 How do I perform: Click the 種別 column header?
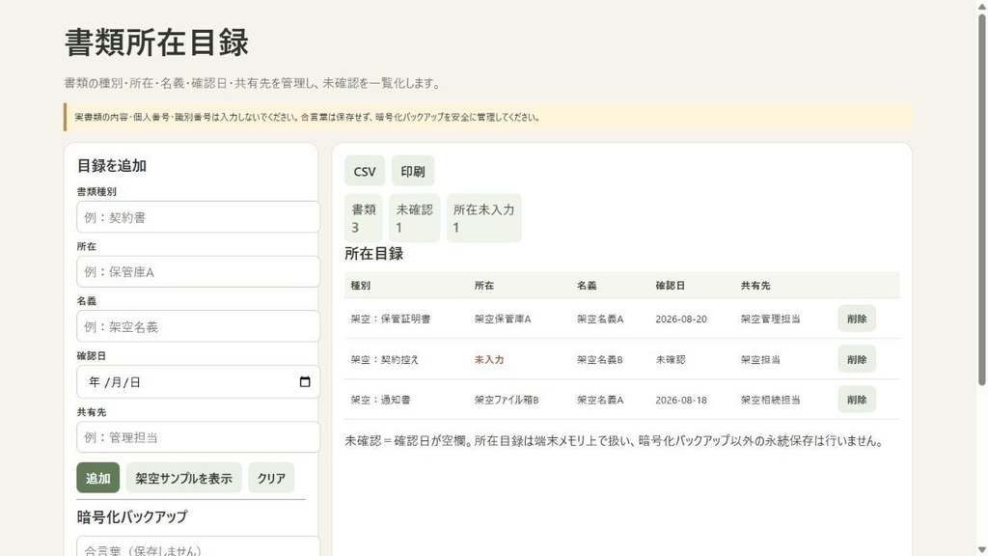[361, 286]
